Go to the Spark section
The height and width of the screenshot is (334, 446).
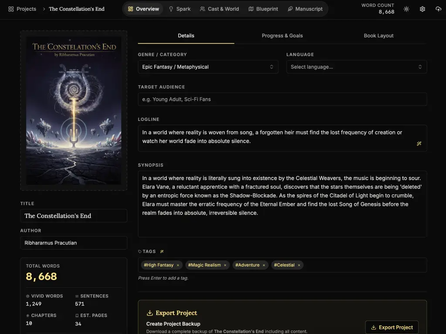coord(179,9)
